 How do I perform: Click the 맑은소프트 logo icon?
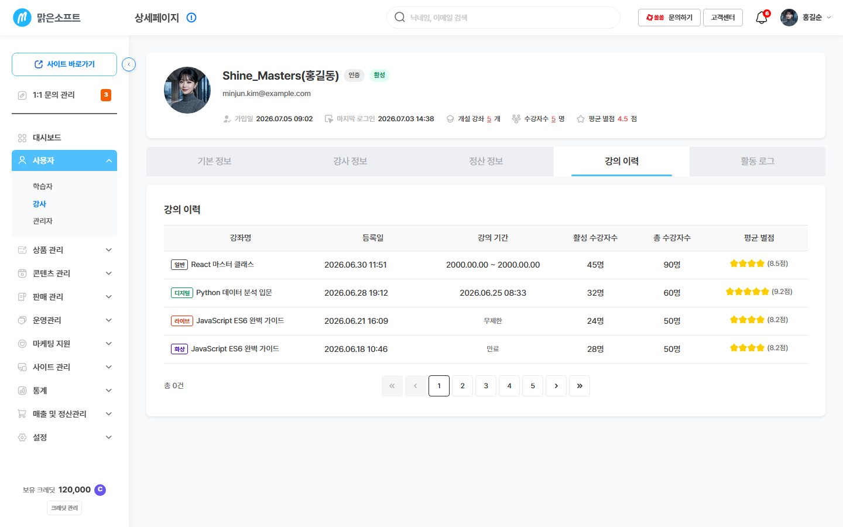22,18
